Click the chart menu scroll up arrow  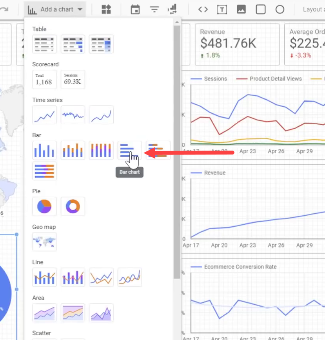pos(177,22)
